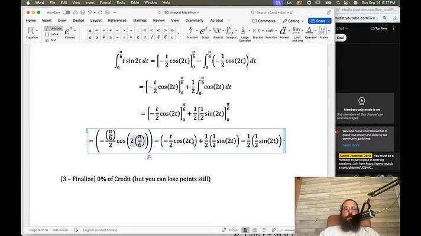The image size is (421, 236).
Task: Click the Convert equation icon
Action: 70,31
